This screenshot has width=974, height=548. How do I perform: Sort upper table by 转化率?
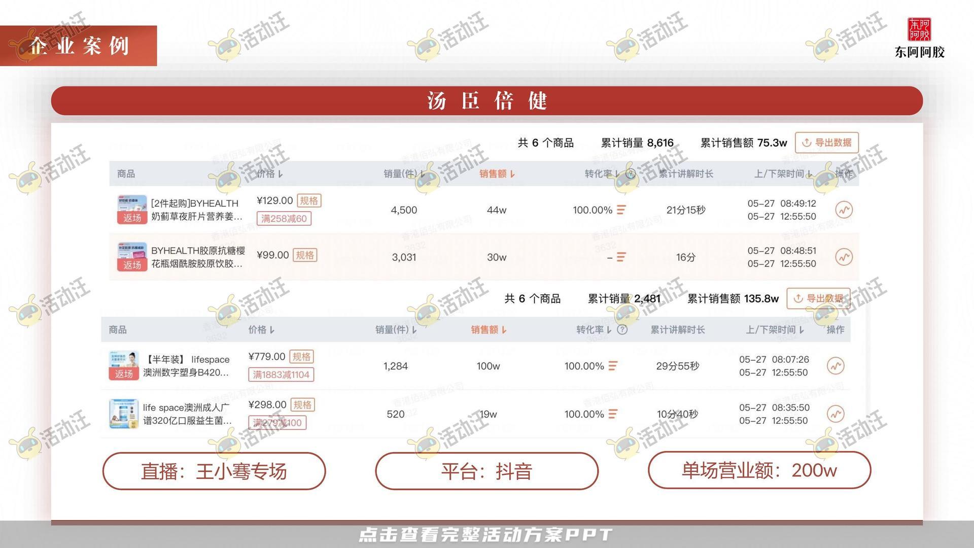tap(602, 174)
